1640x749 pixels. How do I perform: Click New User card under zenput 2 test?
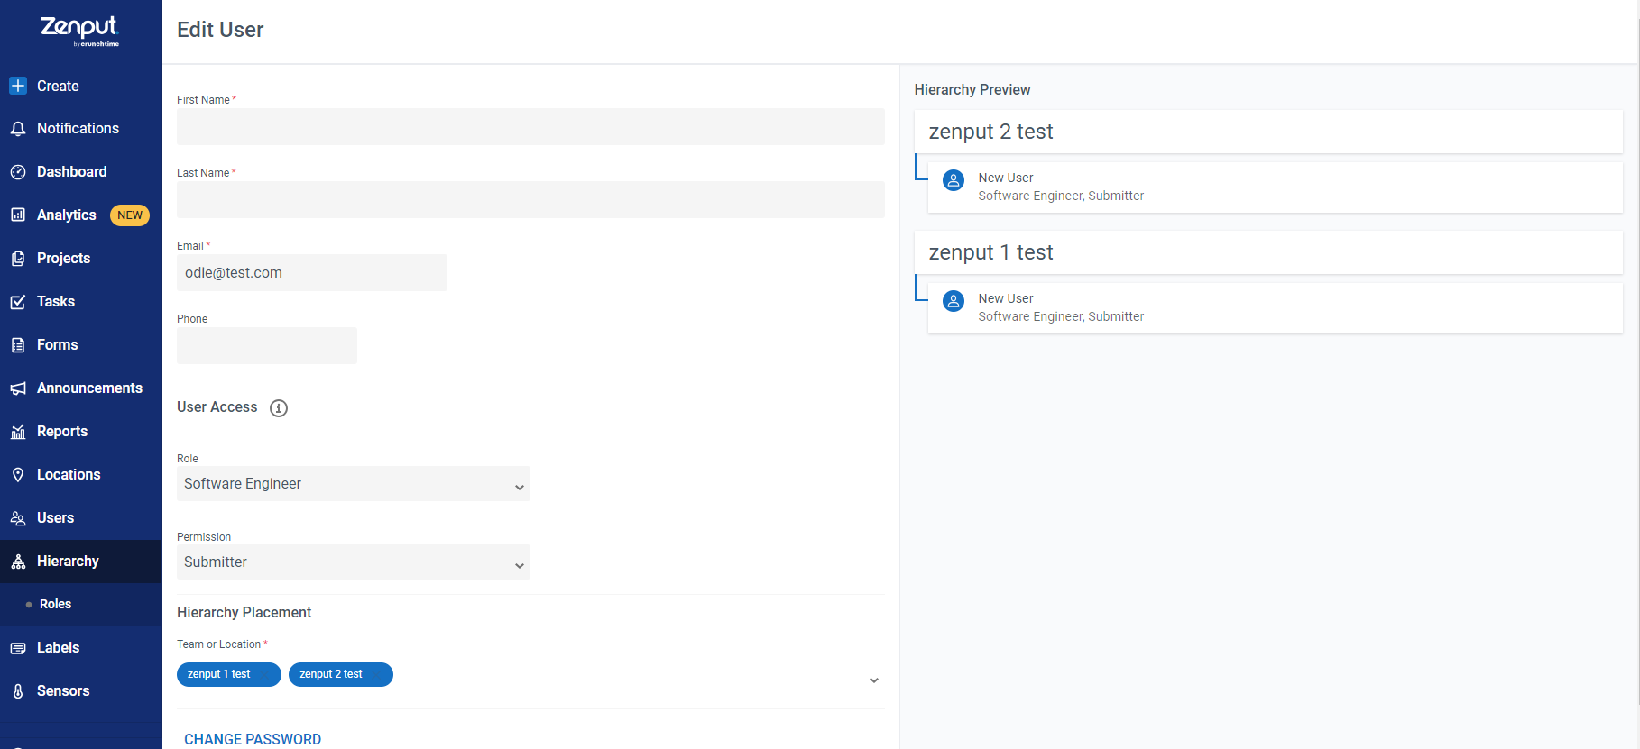coord(1276,187)
